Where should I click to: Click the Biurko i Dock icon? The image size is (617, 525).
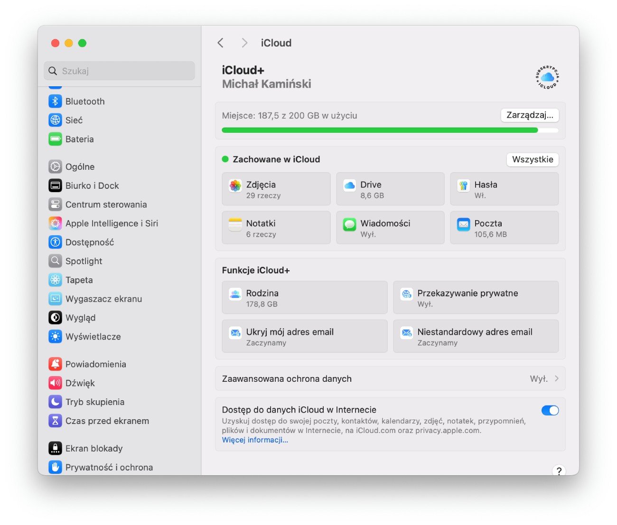click(55, 185)
